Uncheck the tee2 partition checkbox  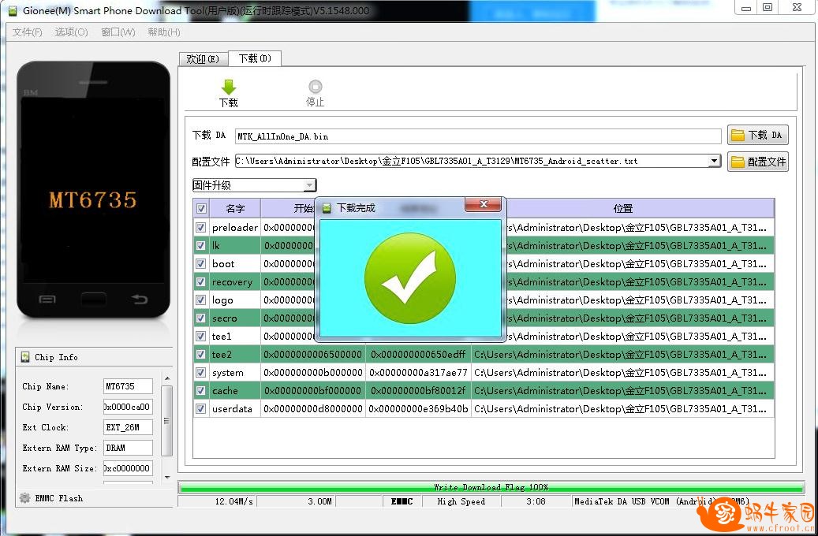click(x=201, y=355)
